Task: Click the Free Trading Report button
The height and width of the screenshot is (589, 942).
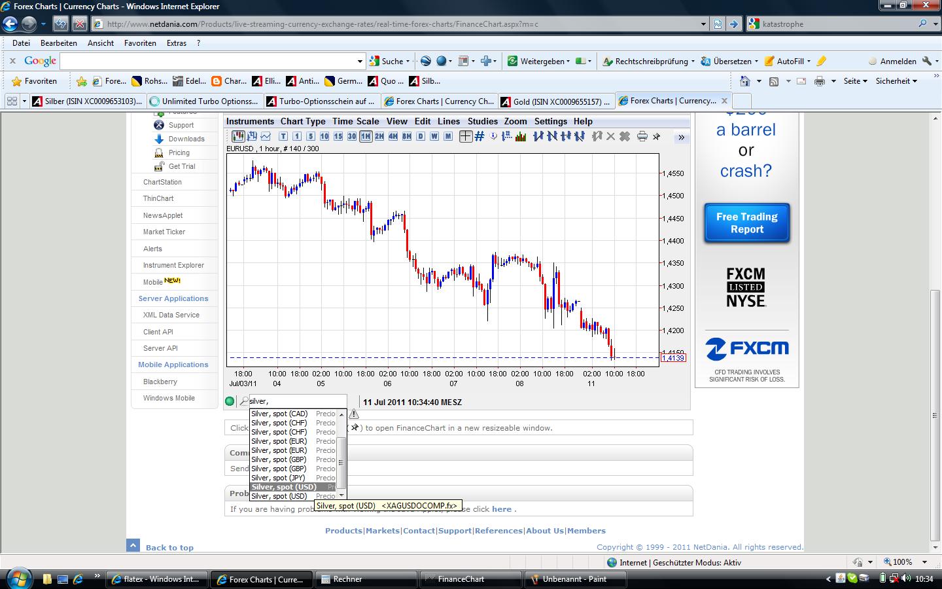Action: pos(746,223)
